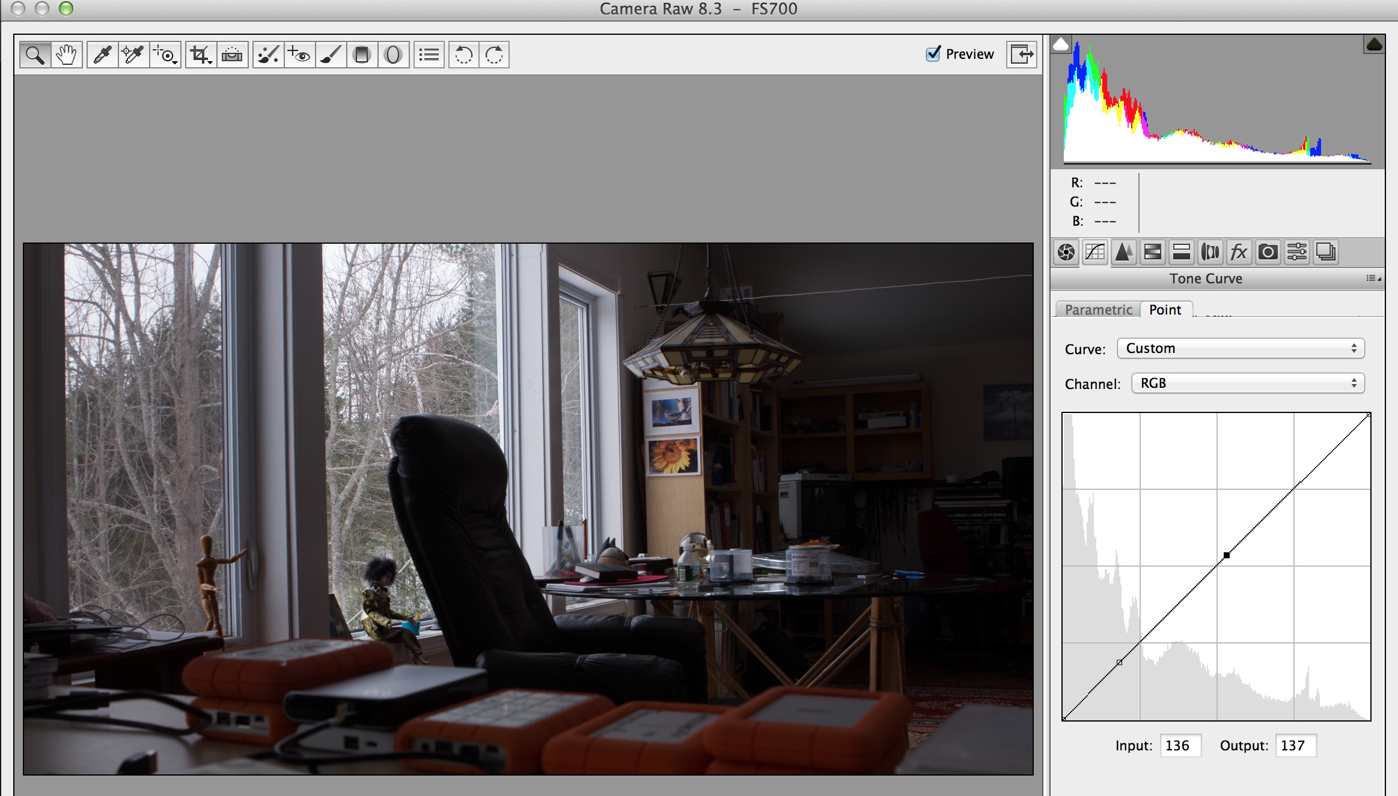Open the Presets panel icon
The image size is (1398, 796).
pos(1297,252)
